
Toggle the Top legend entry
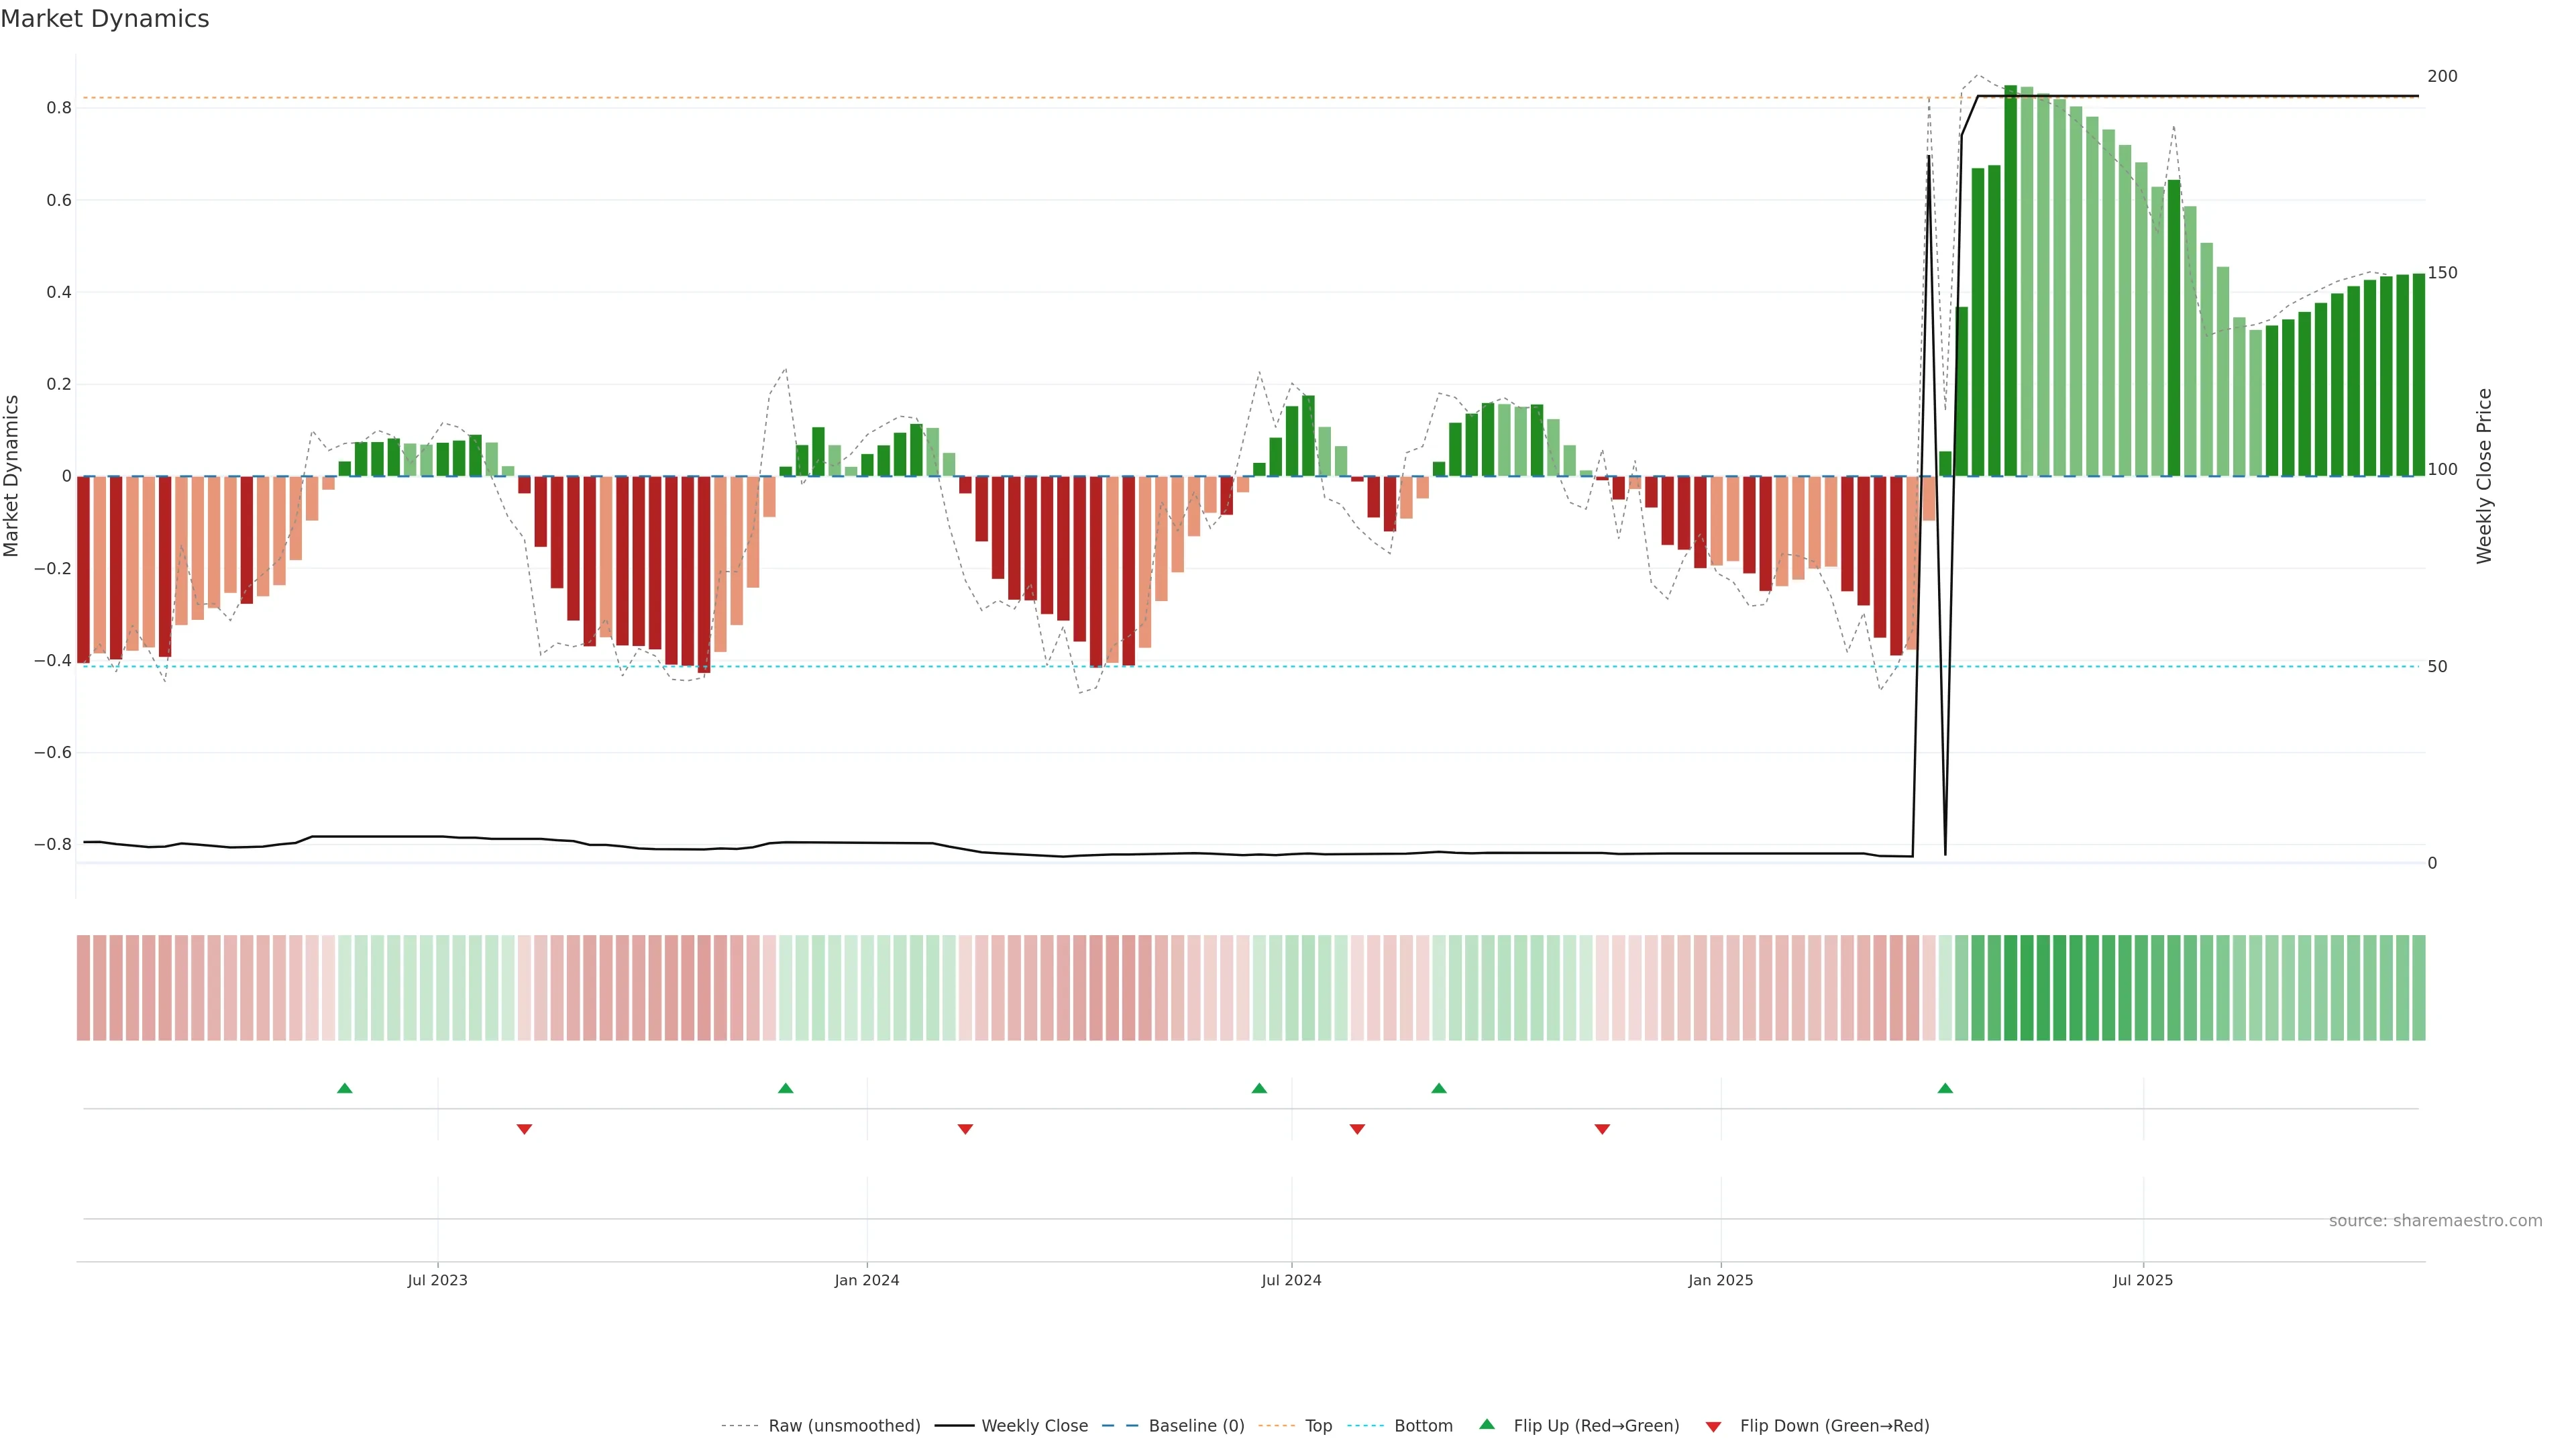1318,1426
